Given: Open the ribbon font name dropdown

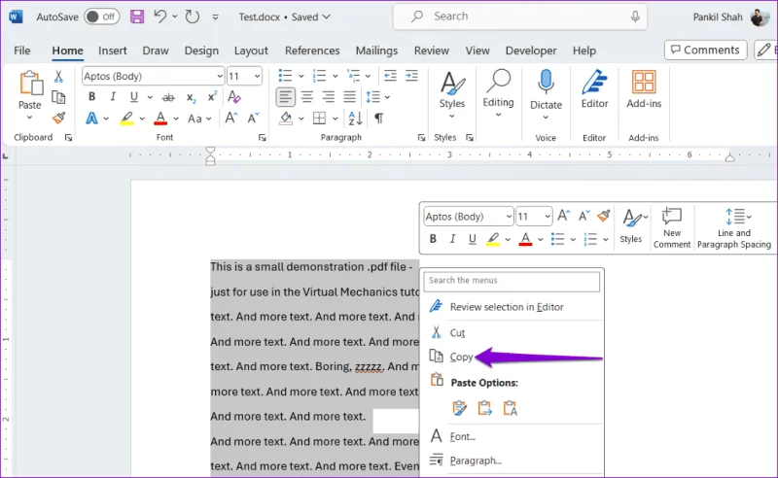Looking at the screenshot, I should (x=220, y=77).
